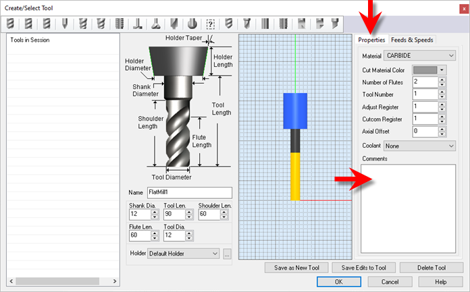The height and width of the screenshot is (292, 470).
Task: Click the horizontal scrollbar thumb in tools list
Action: (57, 281)
